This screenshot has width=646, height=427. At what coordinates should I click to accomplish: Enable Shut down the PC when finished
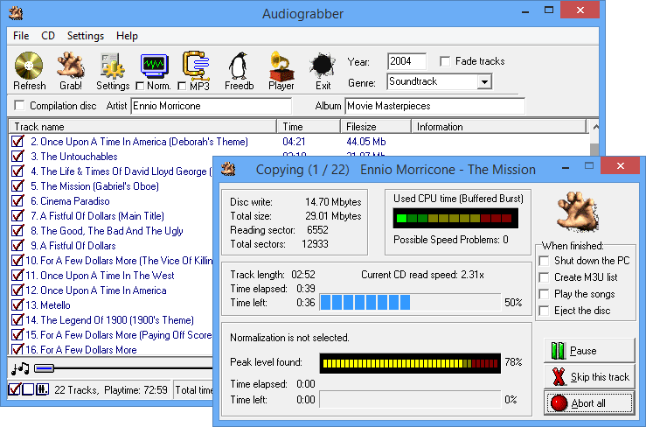544,261
